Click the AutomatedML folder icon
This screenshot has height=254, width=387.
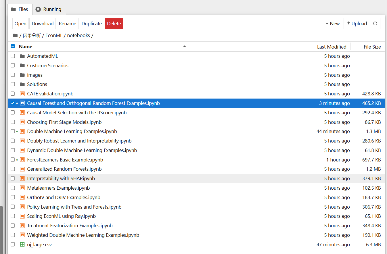pyautogui.click(x=22, y=56)
